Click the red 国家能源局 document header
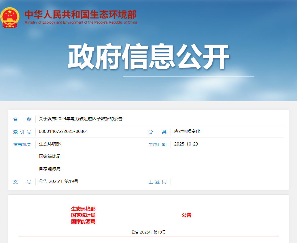The width and height of the screenshot is (297, 243). point(83,221)
